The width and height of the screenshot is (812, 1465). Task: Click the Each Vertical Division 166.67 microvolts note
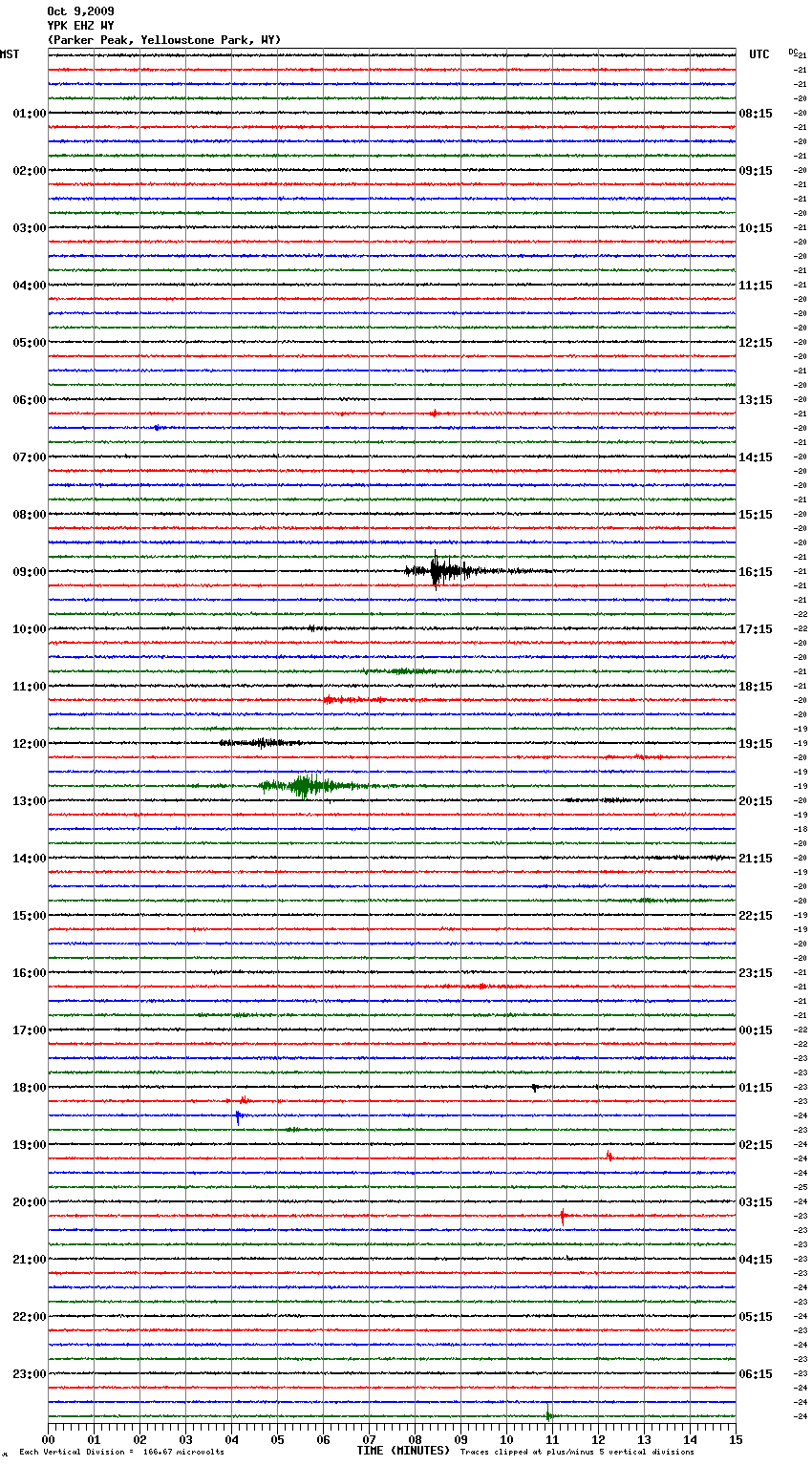(121, 1452)
